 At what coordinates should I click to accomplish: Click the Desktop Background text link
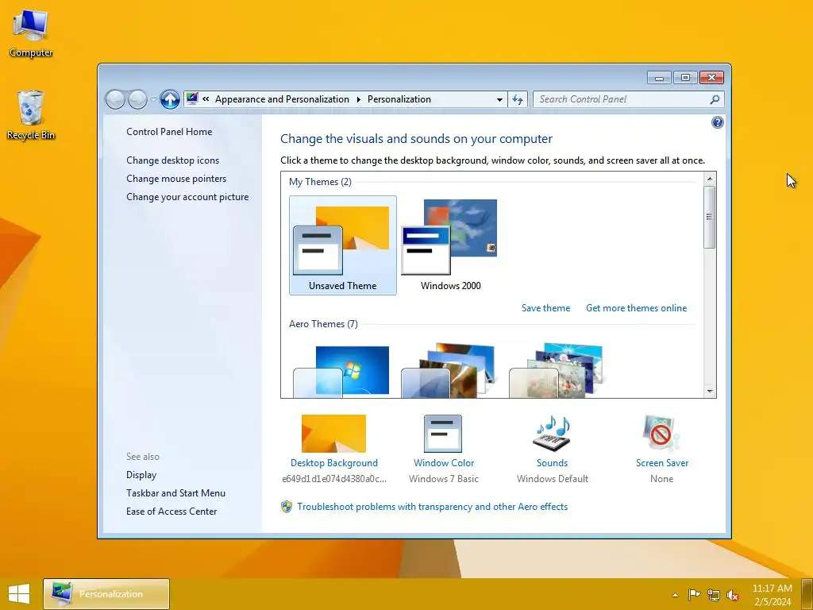[x=334, y=463]
